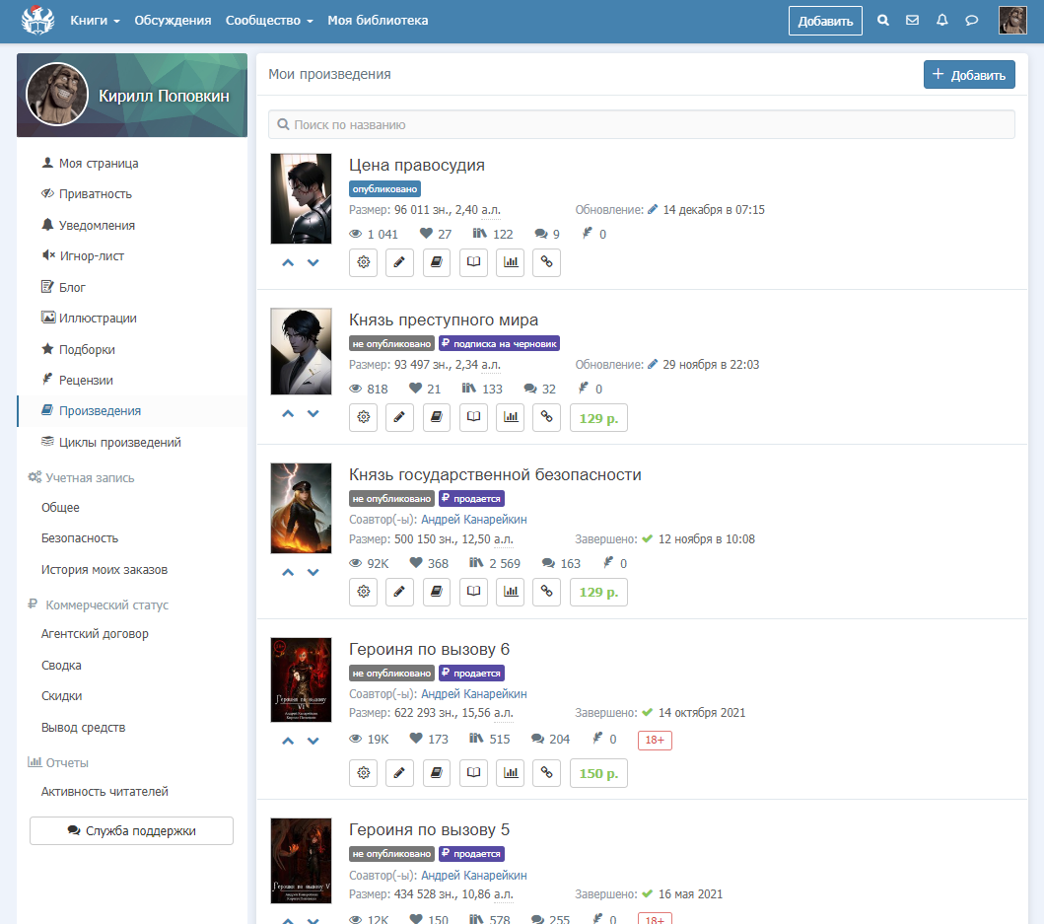Click the link icon for Героиня по вызову 6
The width and height of the screenshot is (1044, 924).
click(546, 773)
